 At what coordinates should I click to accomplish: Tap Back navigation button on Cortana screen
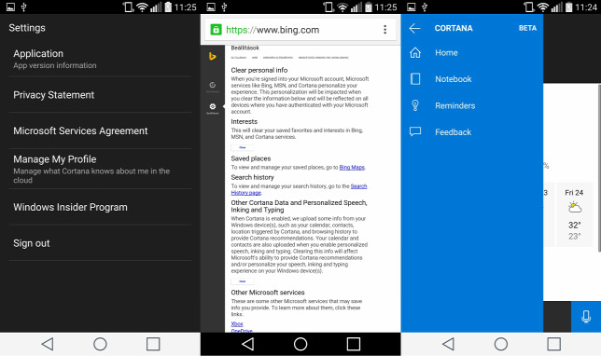[x=448, y=344]
